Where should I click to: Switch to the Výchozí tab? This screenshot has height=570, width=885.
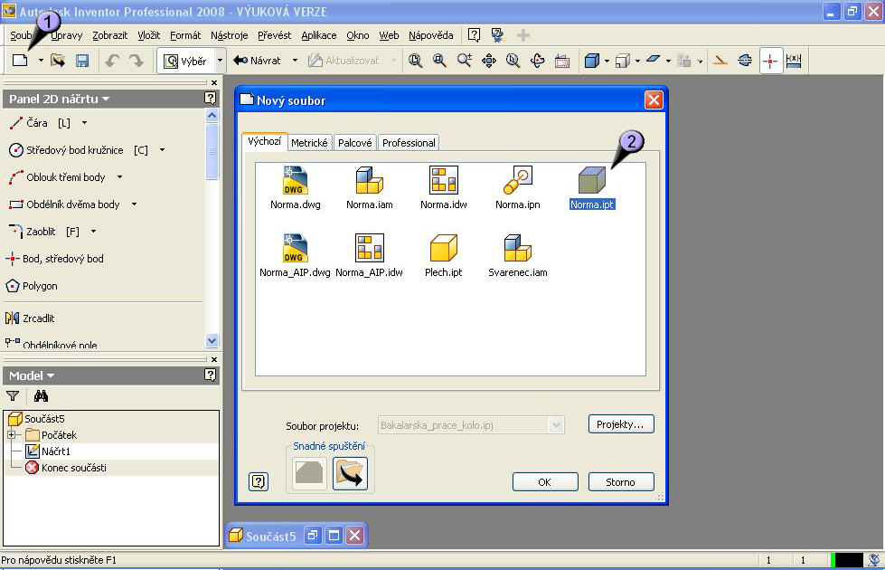click(264, 141)
